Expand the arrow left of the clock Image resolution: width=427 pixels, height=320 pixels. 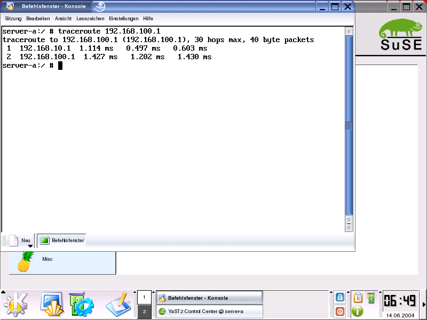(380, 292)
